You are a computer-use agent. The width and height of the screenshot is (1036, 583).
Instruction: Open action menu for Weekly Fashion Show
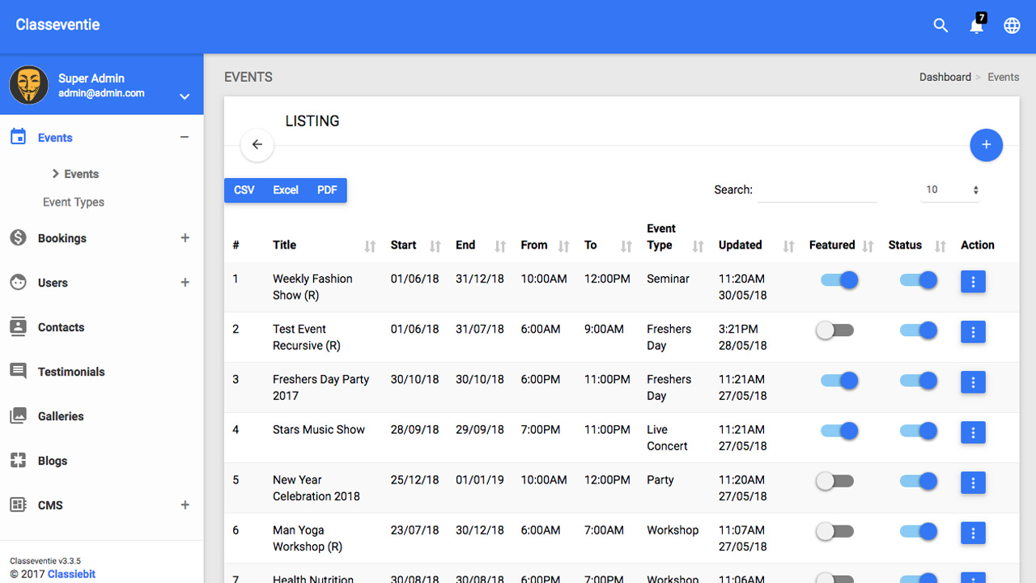pos(973,282)
